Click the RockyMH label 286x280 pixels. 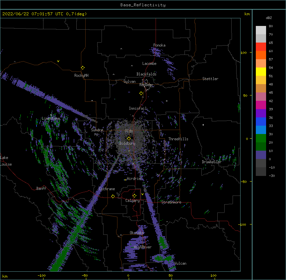[81, 75]
